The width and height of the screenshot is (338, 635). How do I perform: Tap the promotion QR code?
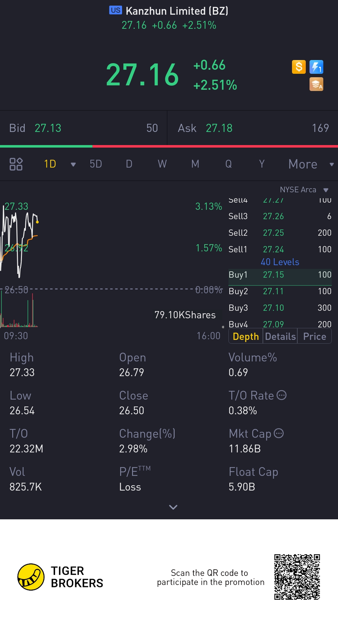297,577
